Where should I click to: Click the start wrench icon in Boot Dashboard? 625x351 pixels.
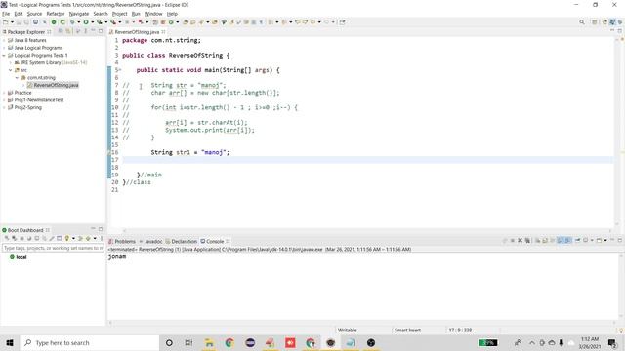pos(7,238)
